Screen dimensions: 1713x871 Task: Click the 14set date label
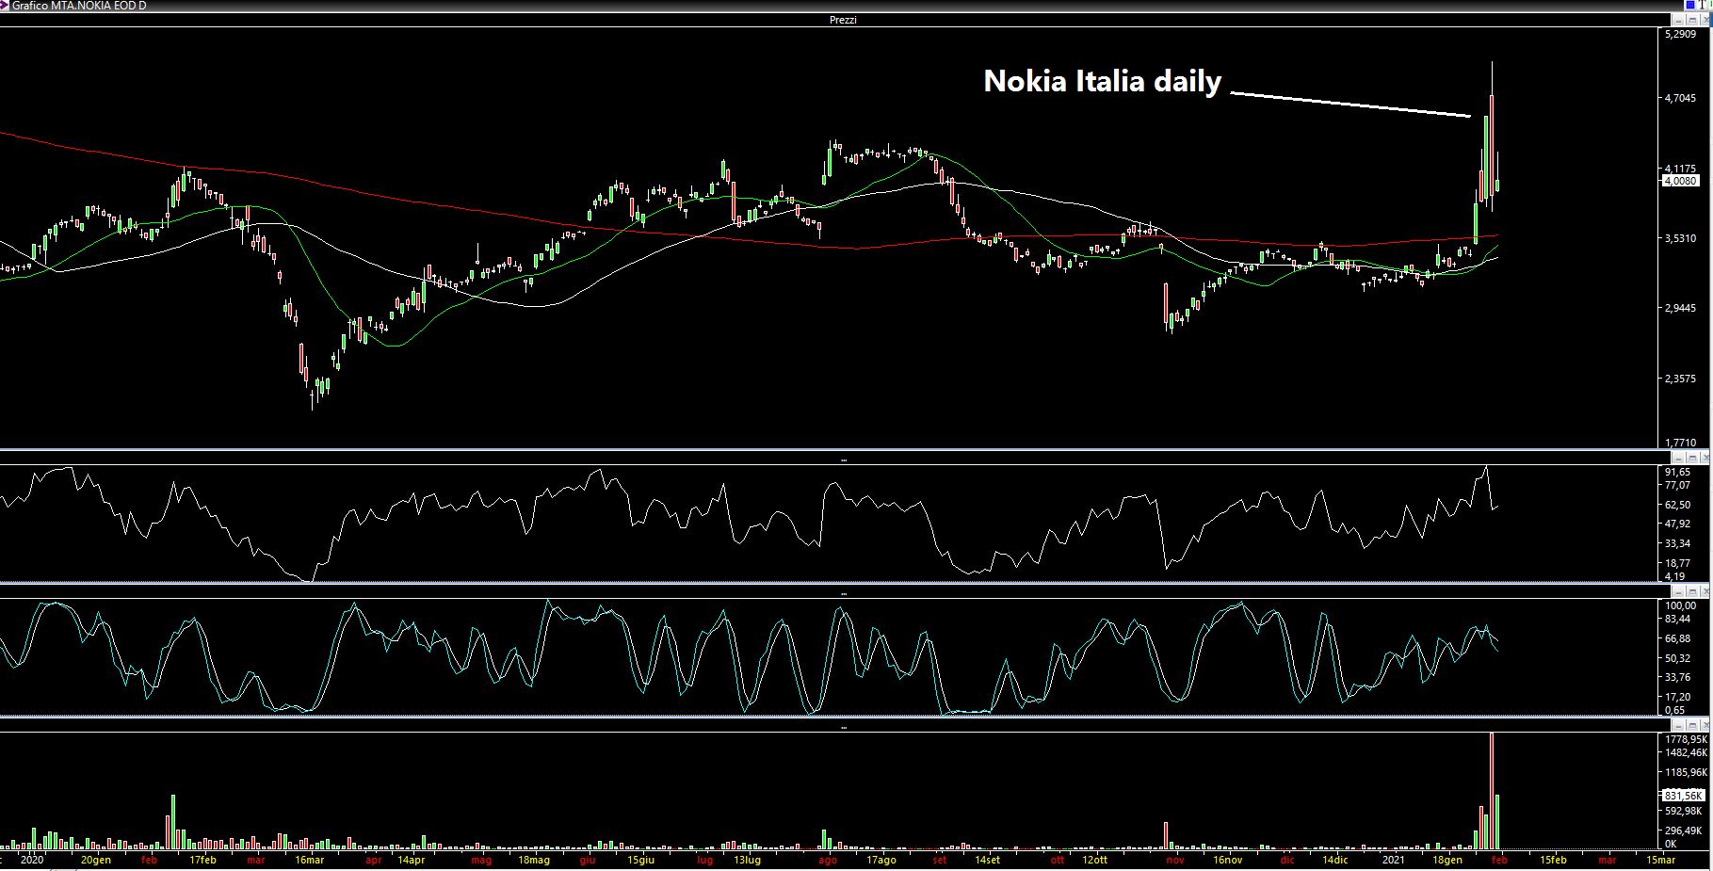click(987, 860)
